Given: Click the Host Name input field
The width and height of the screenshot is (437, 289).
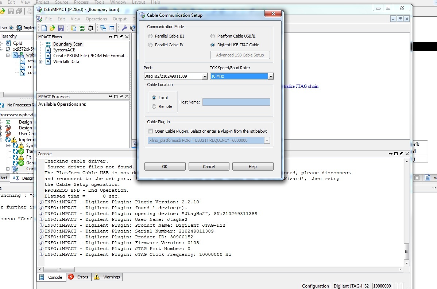Looking at the screenshot, I should [x=236, y=102].
